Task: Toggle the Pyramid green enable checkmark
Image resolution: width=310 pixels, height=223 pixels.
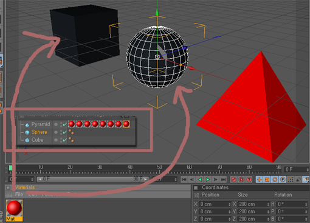Action: tap(65, 124)
